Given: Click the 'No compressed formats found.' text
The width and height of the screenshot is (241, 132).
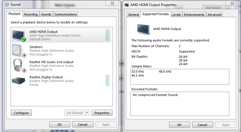Looking at the screenshot, I should 155,95.
